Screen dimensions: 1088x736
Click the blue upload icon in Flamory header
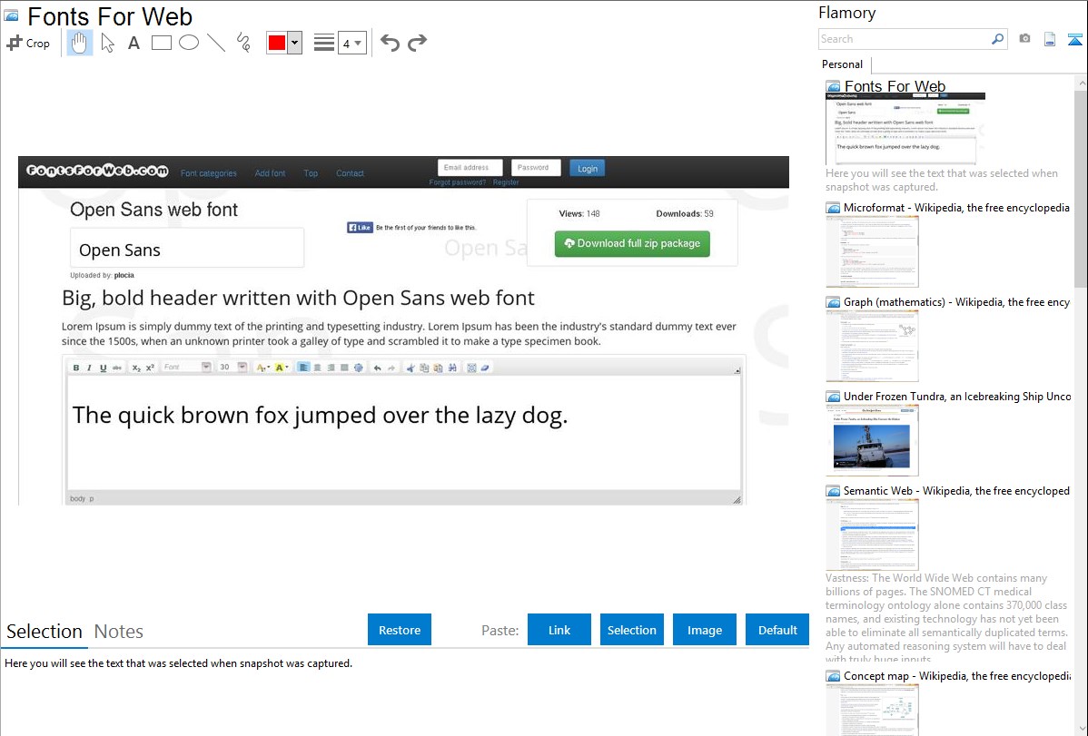(x=1074, y=40)
